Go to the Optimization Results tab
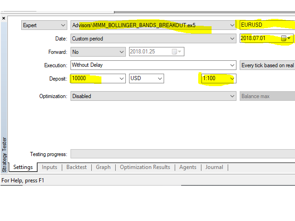 145,167
